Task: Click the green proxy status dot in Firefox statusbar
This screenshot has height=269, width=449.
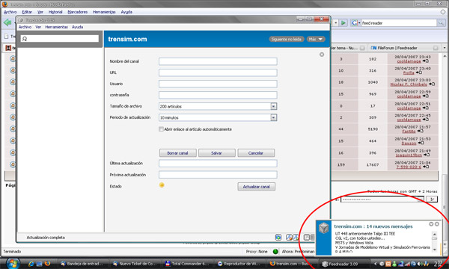Action: (x=275, y=252)
